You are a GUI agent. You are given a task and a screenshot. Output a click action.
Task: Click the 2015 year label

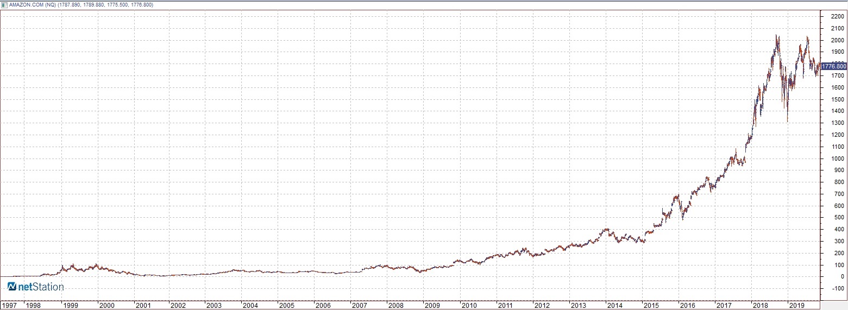[x=650, y=306]
